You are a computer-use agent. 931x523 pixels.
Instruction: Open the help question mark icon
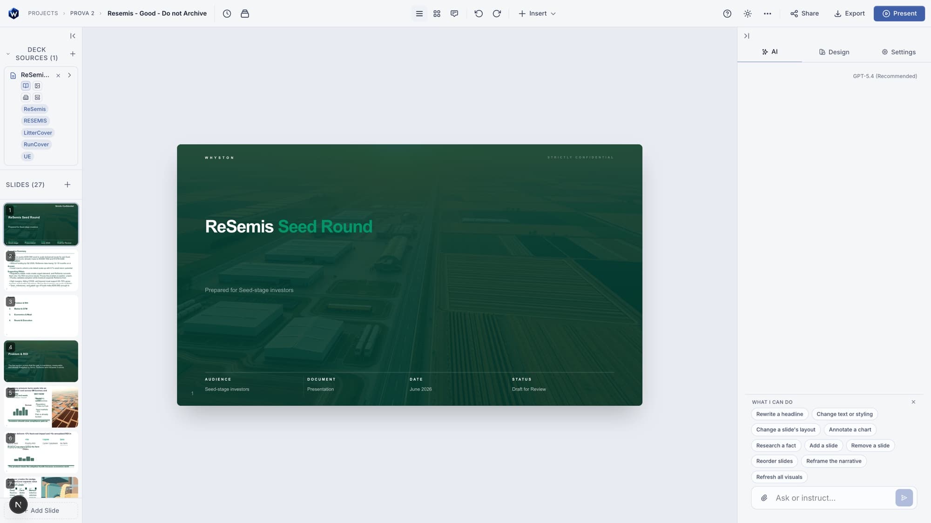point(727,13)
